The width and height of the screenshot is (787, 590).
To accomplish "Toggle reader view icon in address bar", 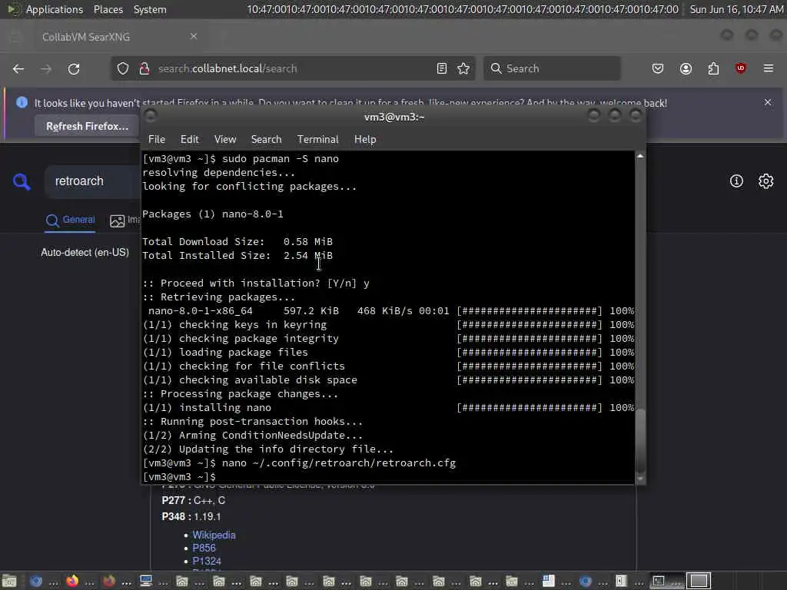I will point(442,68).
